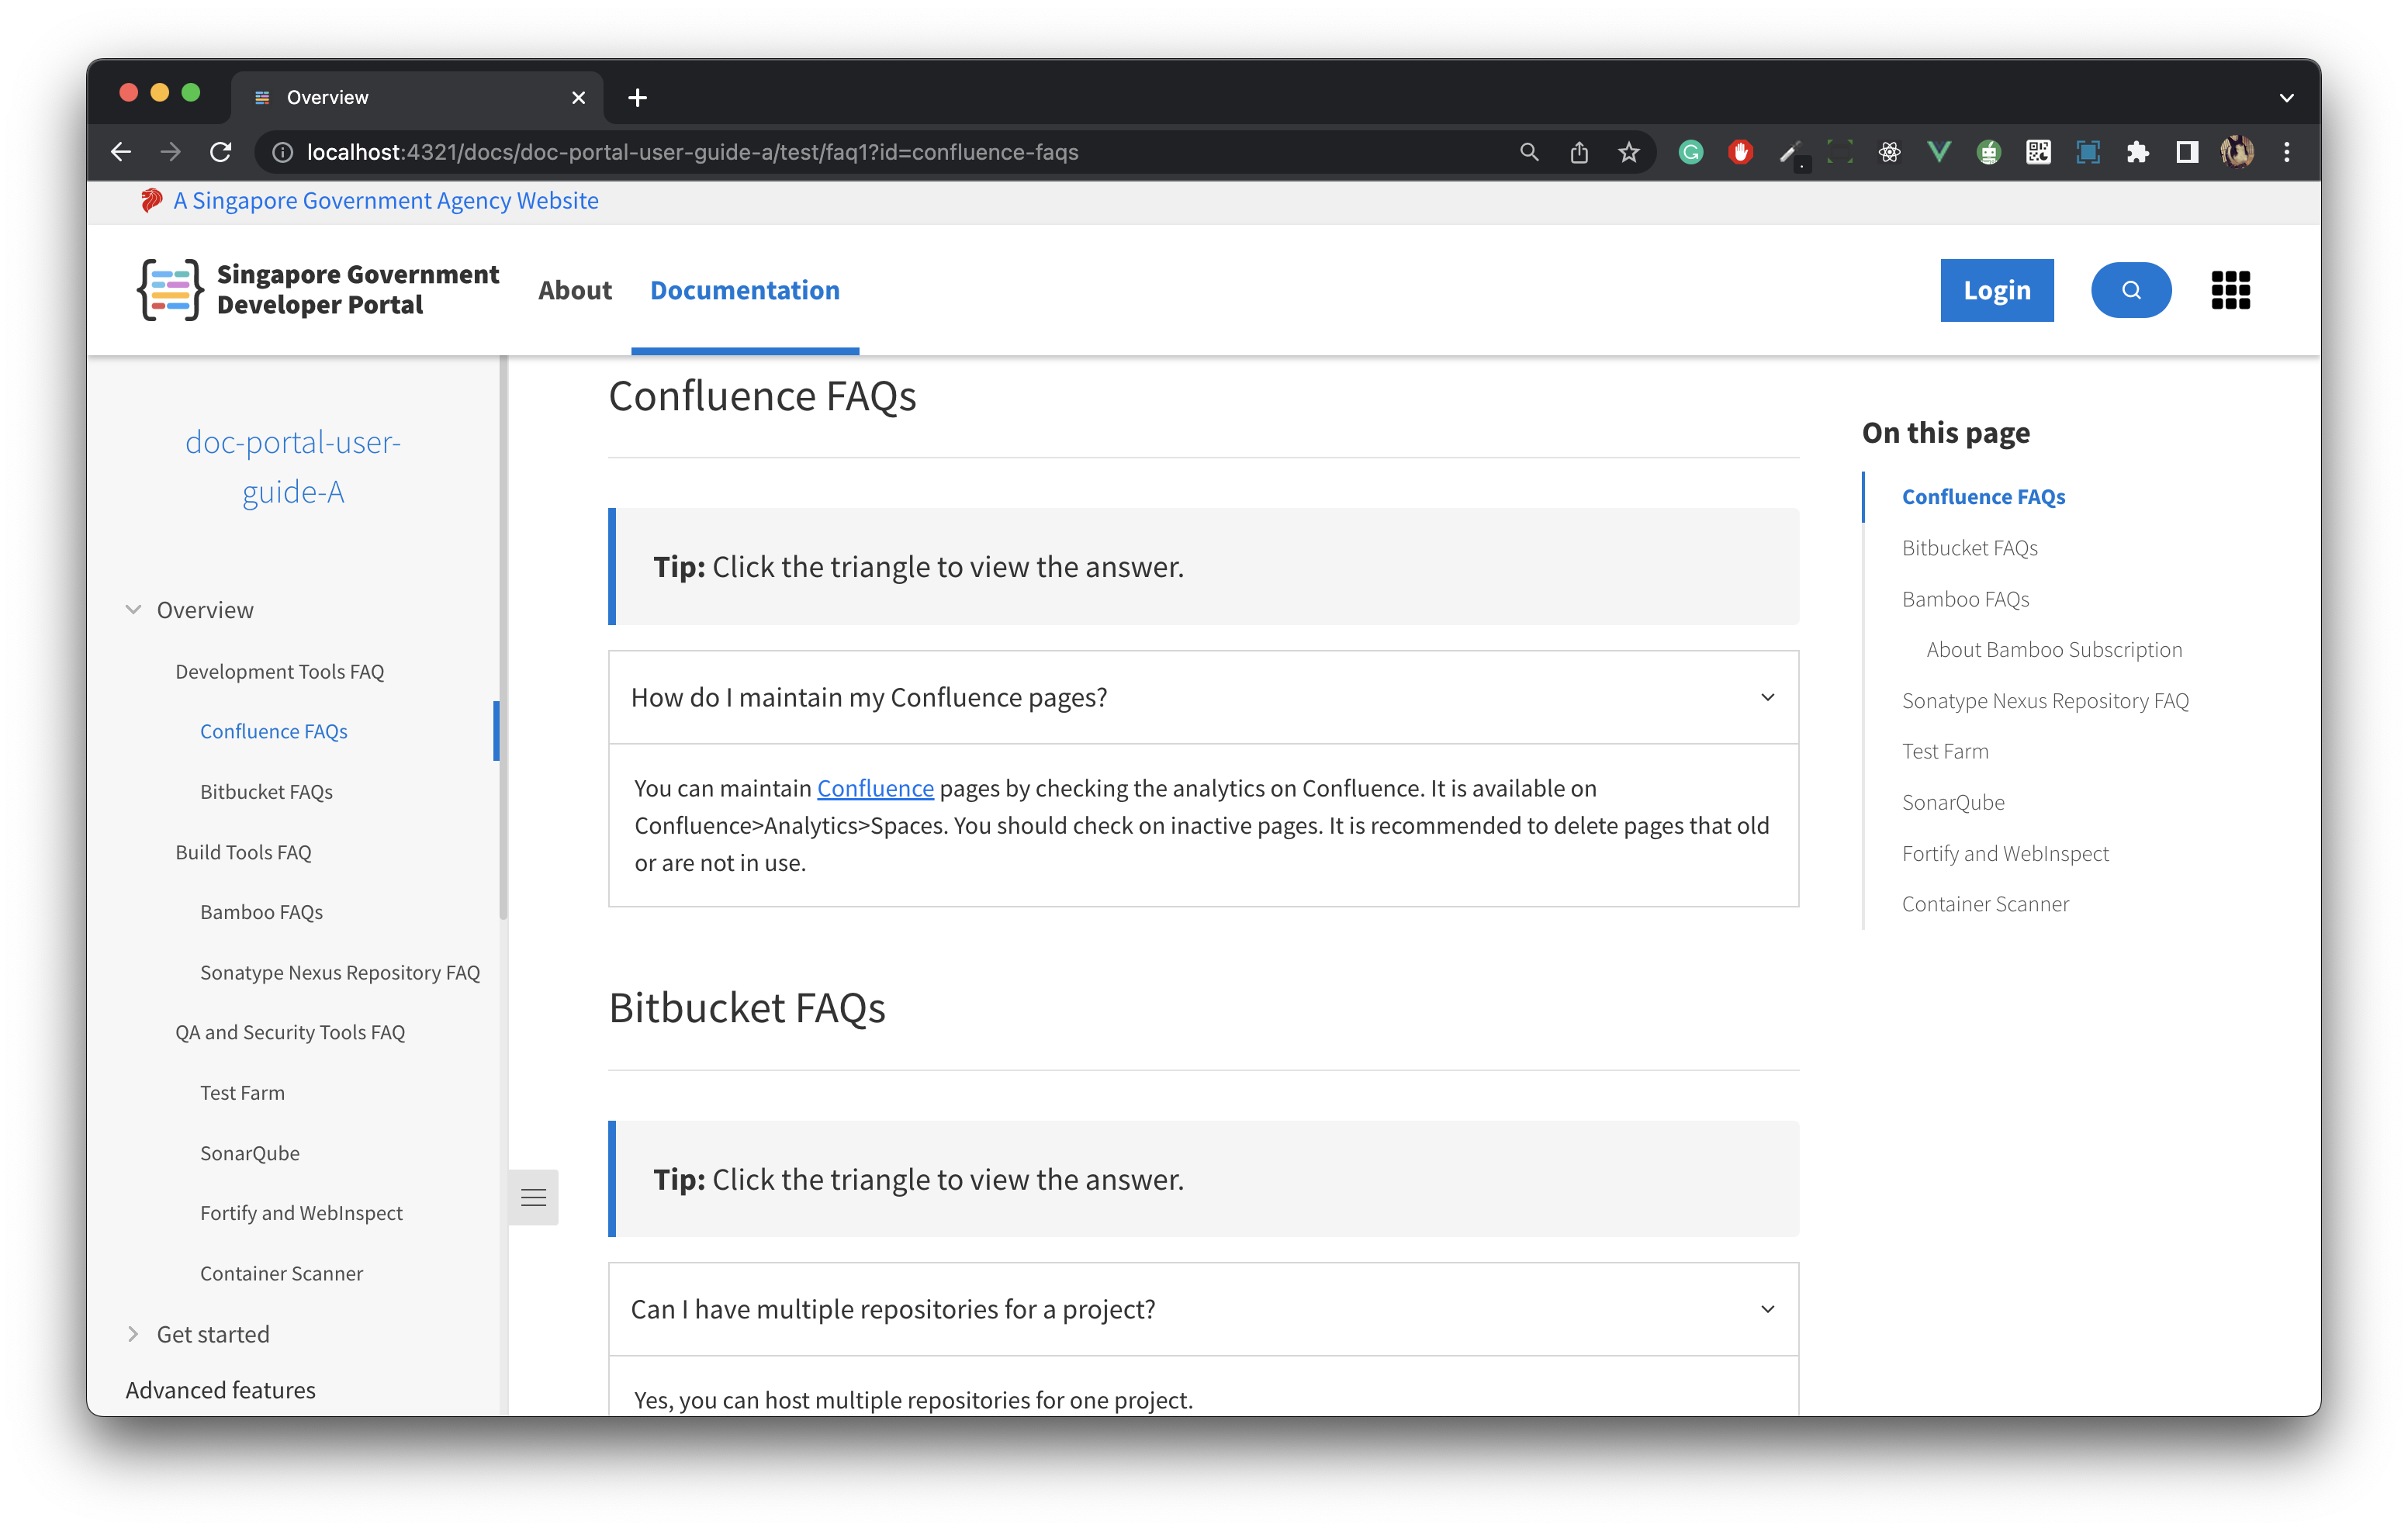The height and width of the screenshot is (1531, 2408).
Task: Toggle the browser side panel icon
Action: pos(2187,152)
